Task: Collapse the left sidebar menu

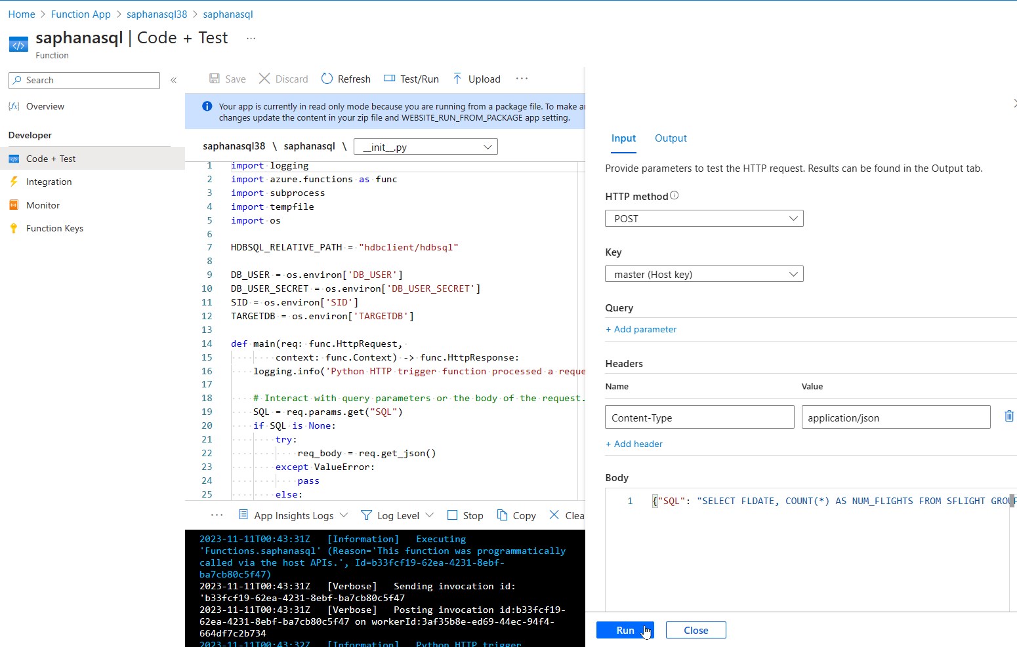Action: (x=174, y=80)
